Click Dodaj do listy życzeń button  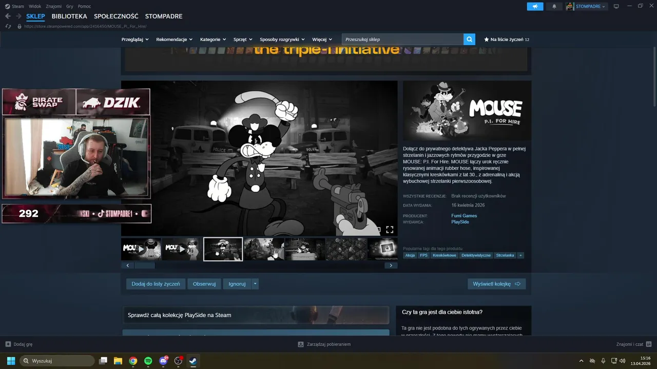(x=156, y=284)
